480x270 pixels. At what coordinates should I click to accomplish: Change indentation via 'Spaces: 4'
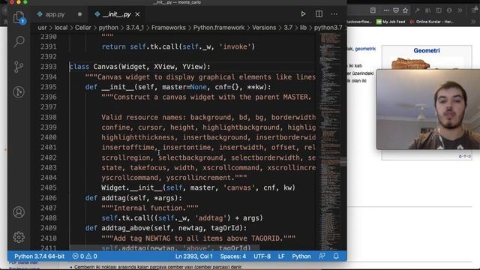pos(233,256)
